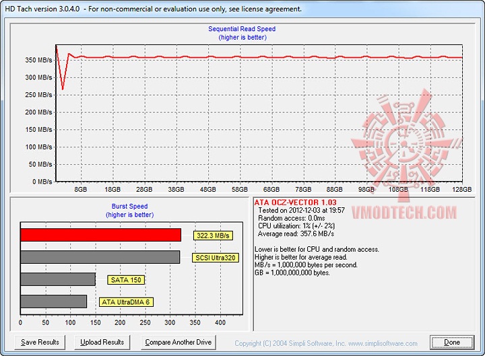485x356 pixels.
Task: Click the 8GB axis label
Action: 81,189
